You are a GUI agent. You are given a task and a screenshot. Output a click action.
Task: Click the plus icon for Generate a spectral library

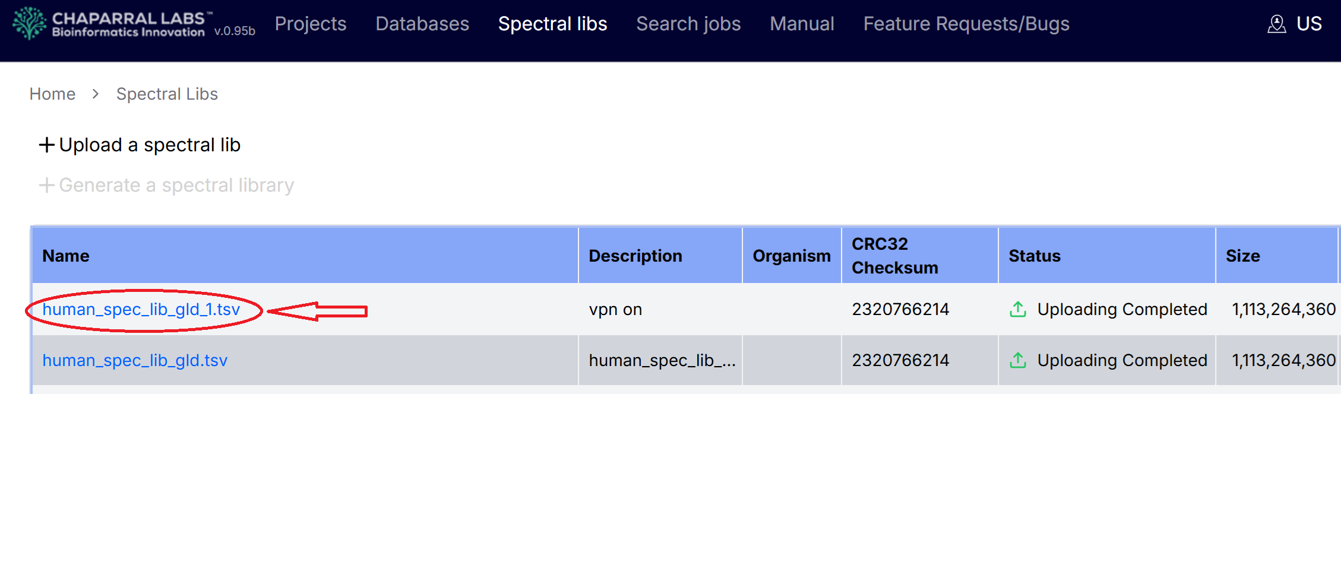click(46, 185)
